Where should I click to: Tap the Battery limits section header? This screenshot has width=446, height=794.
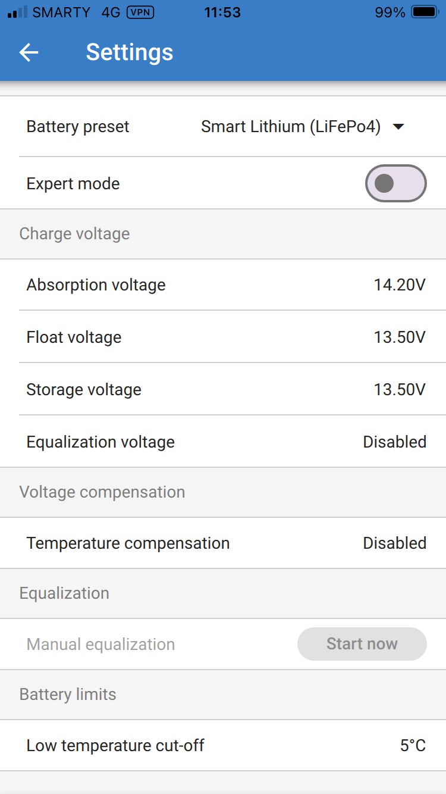pyautogui.click(x=68, y=695)
